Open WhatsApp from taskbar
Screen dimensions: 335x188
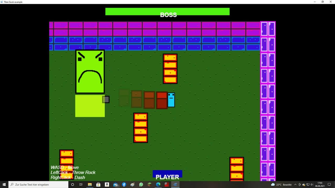click(x=141, y=184)
